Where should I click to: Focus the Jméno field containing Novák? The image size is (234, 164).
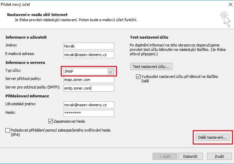point(89,46)
